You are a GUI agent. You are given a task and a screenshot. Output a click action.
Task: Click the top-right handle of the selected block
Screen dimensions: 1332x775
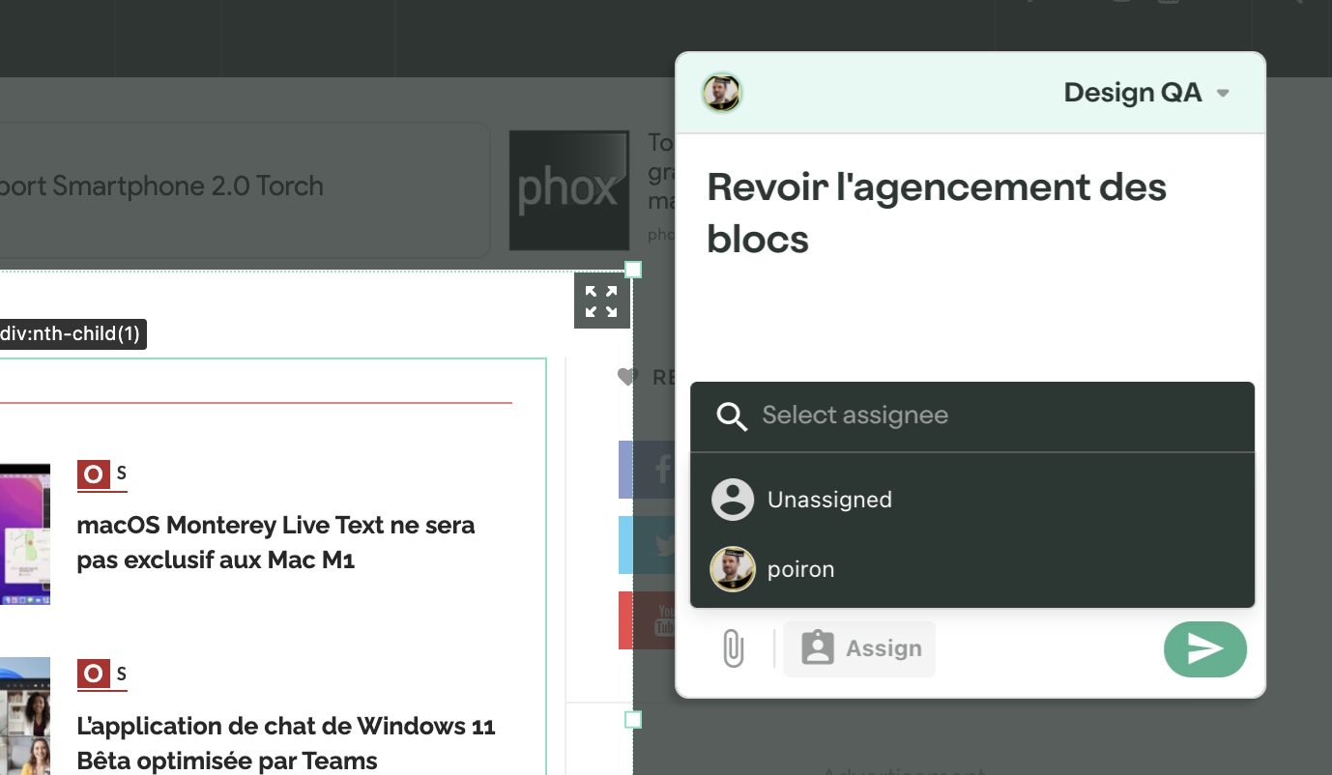(x=633, y=270)
